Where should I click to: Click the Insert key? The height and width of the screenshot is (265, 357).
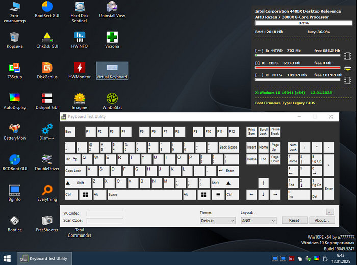click(x=251, y=148)
